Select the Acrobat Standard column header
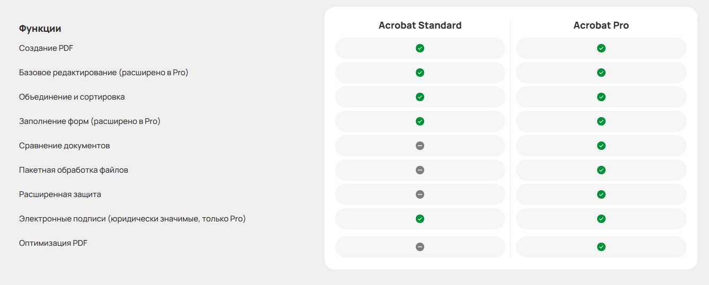 420,25
